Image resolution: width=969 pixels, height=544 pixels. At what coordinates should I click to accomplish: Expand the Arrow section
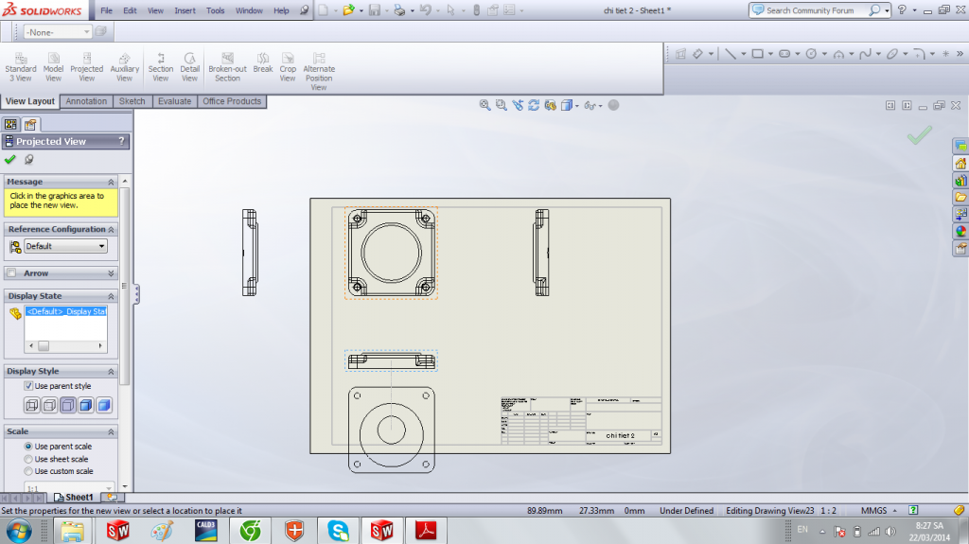pos(112,273)
